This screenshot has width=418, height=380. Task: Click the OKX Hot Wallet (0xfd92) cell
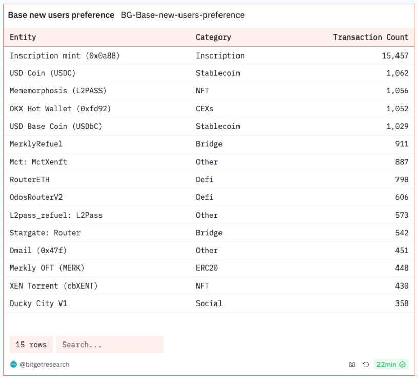[x=60, y=109]
